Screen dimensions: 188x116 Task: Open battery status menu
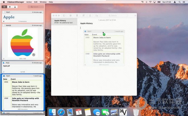159,2
